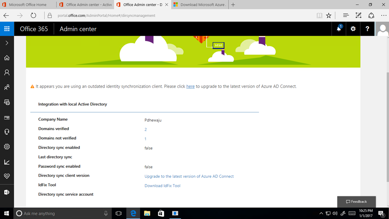The image size is (389, 219).
Task: Click the Office 365 header title
Action: 34,29
